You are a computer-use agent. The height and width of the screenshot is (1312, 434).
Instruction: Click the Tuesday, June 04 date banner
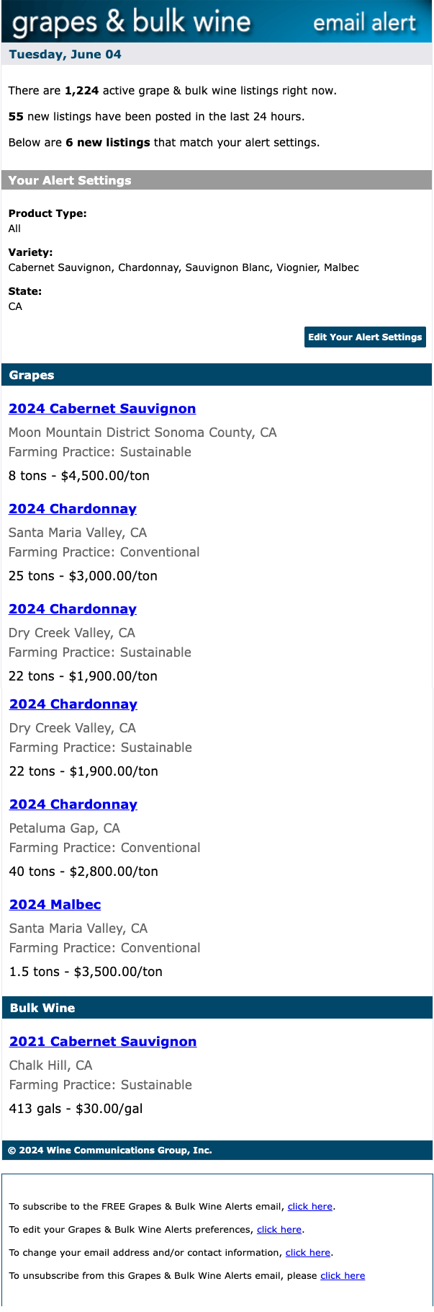(216, 54)
